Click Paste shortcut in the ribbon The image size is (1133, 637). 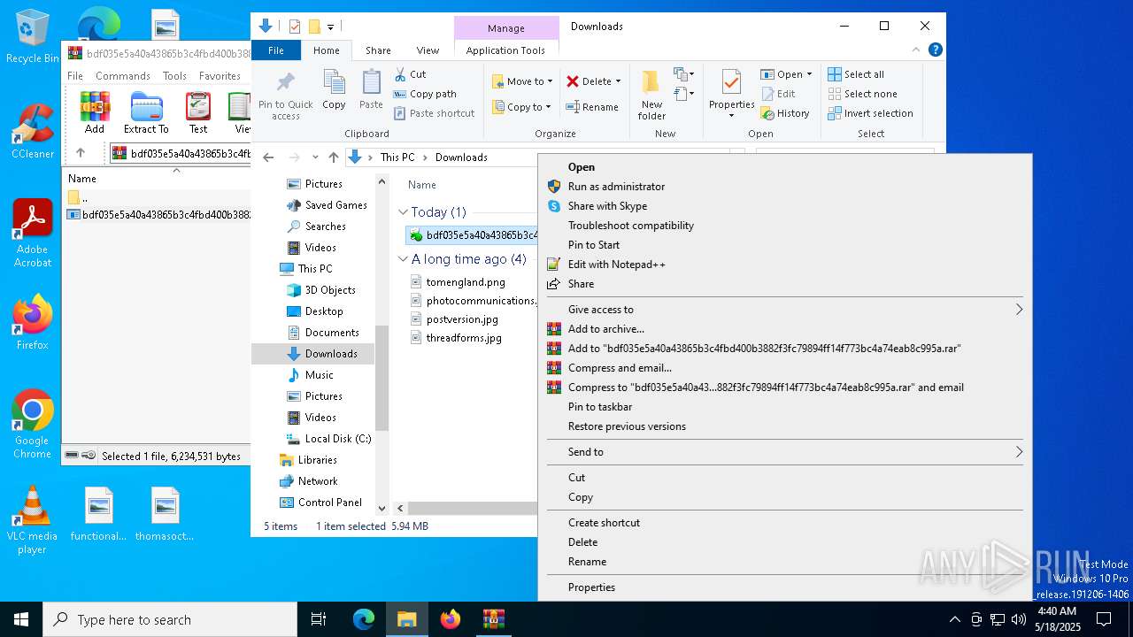435,113
